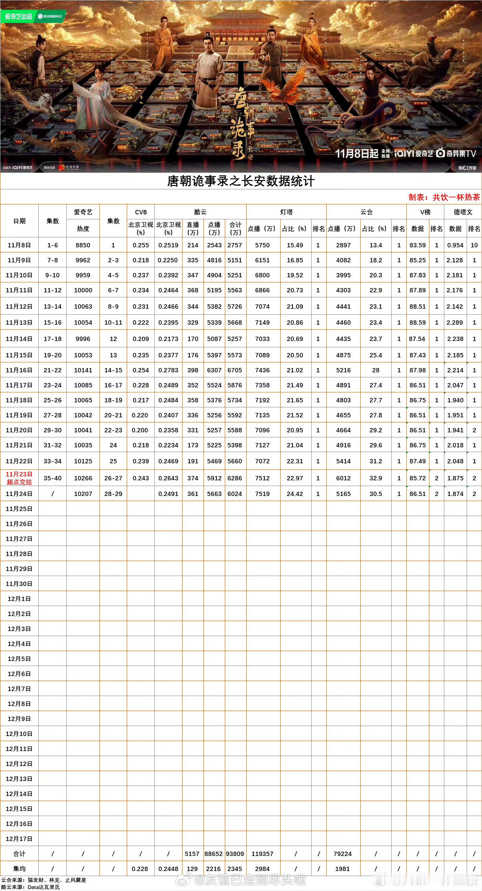Click the 云合 total 79224
The height and width of the screenshot is (891, 482).
pyautogui.click(x=343, y=854)
